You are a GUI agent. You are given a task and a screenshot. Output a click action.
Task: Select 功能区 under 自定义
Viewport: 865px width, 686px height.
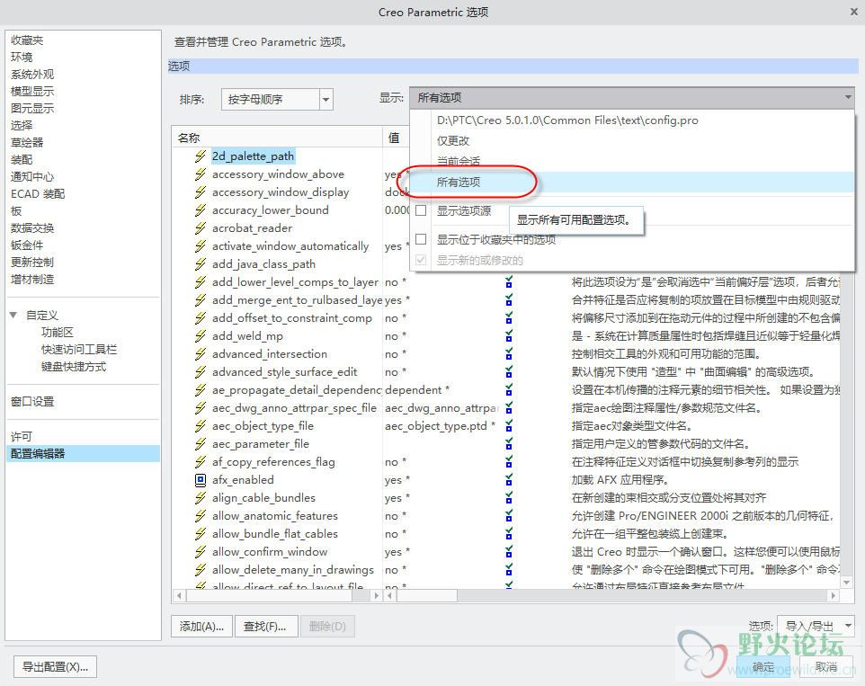[x=58, y=332]
